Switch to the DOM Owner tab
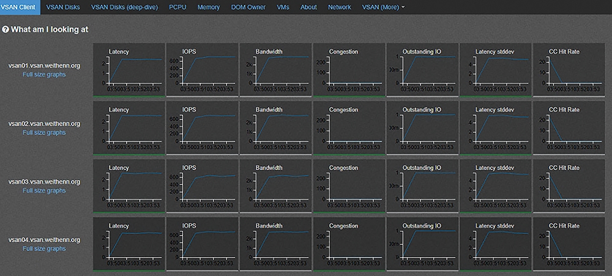 pyautogui.click(x=248, y=7)
